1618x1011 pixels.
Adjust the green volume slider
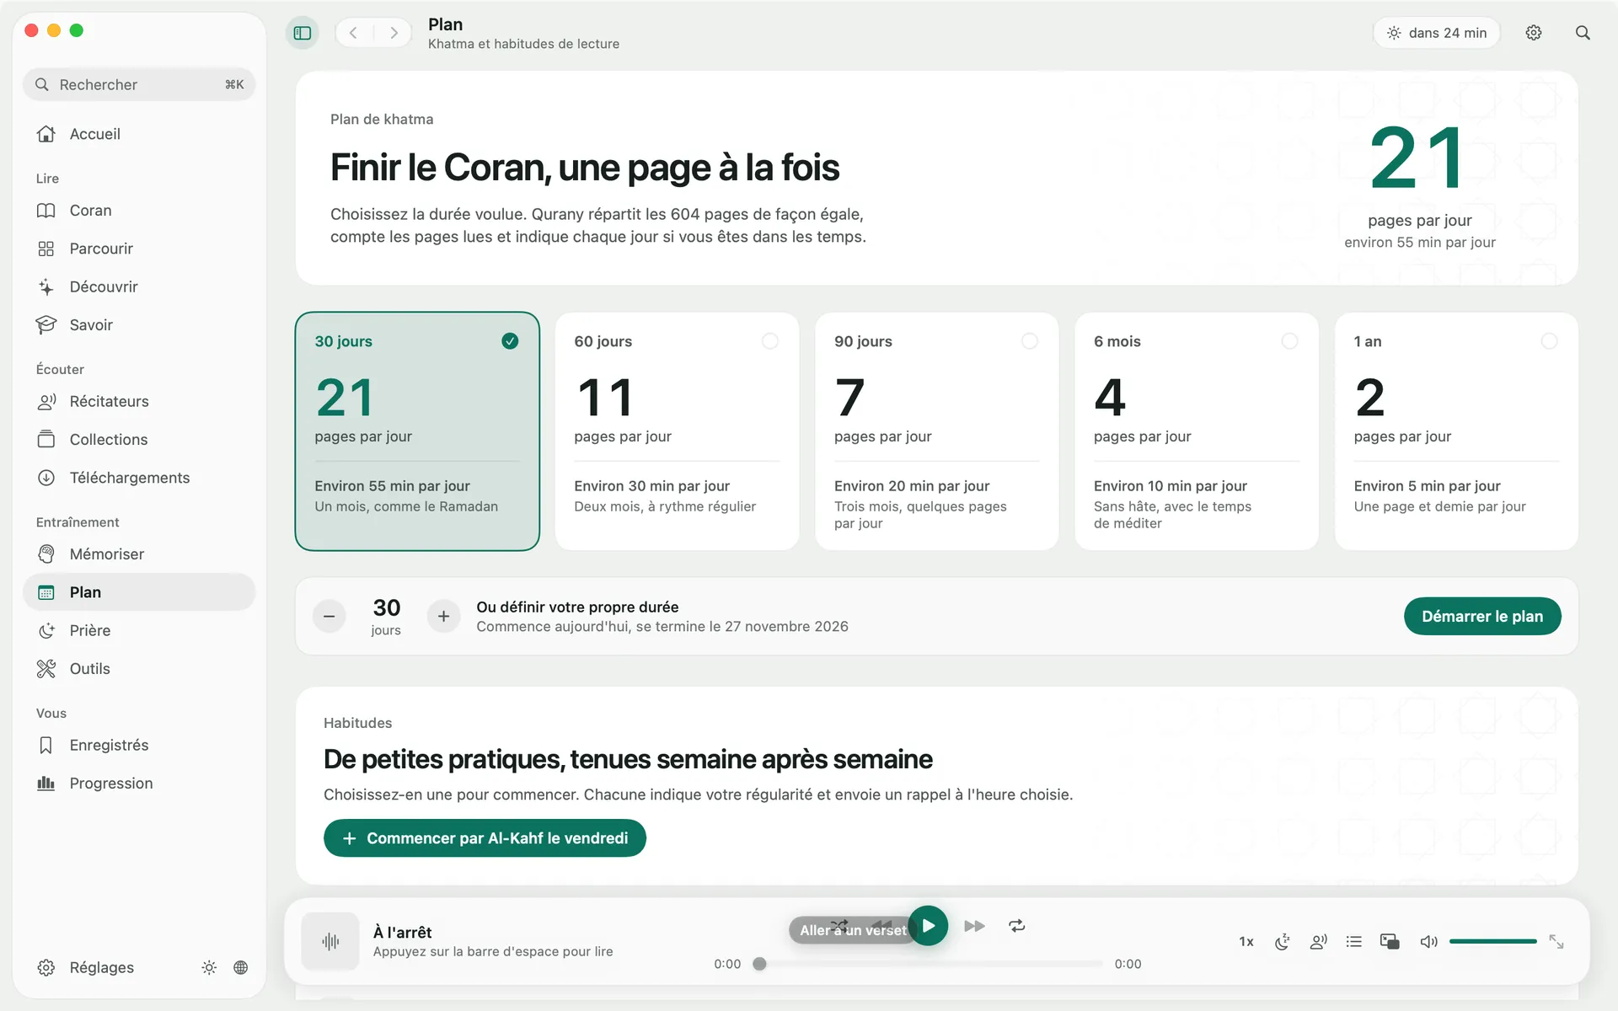coord(1492,941)
